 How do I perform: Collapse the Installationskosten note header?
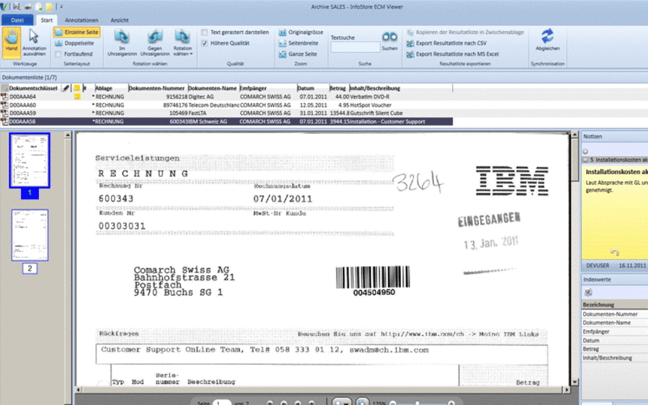585,160
